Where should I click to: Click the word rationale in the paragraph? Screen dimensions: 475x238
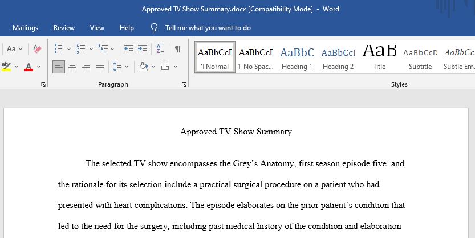click(x=88, y=184)
